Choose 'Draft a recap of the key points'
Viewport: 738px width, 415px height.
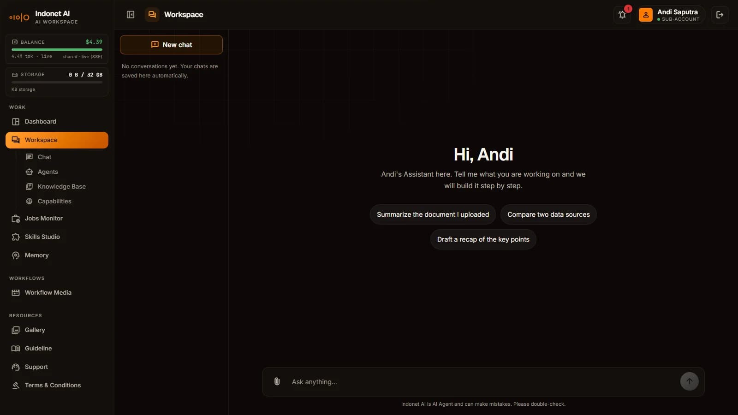pos(483,239)
